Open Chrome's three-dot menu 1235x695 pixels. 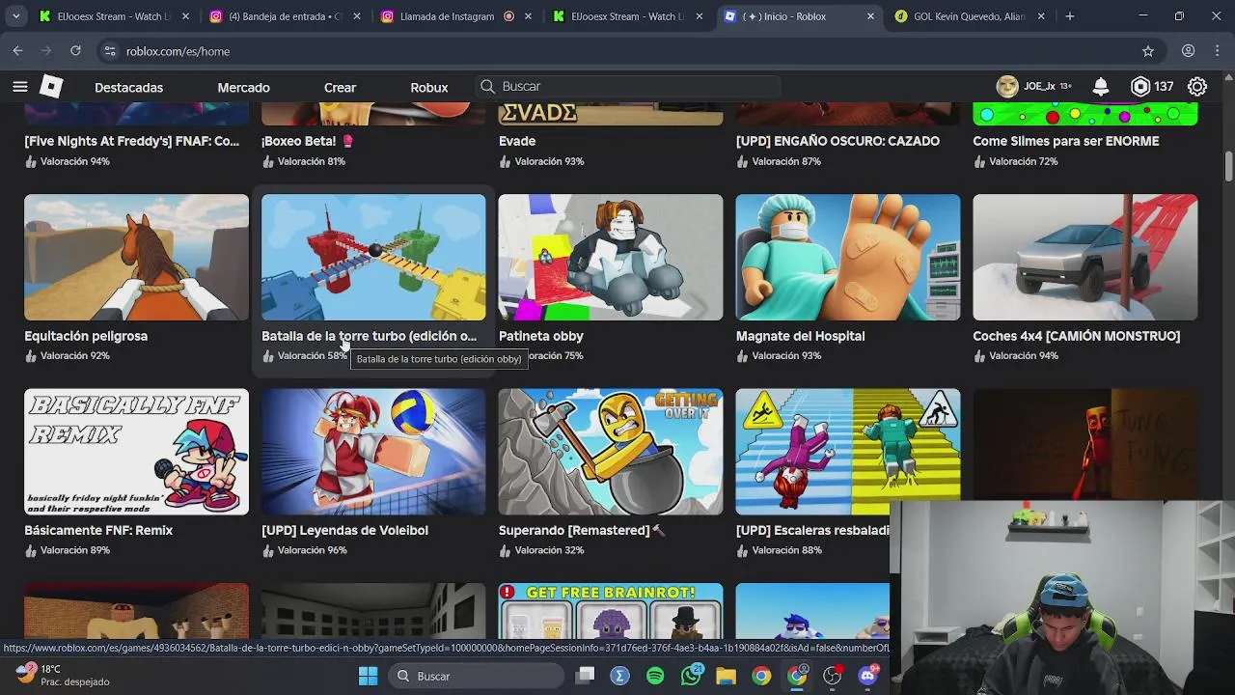(1220, 51)
